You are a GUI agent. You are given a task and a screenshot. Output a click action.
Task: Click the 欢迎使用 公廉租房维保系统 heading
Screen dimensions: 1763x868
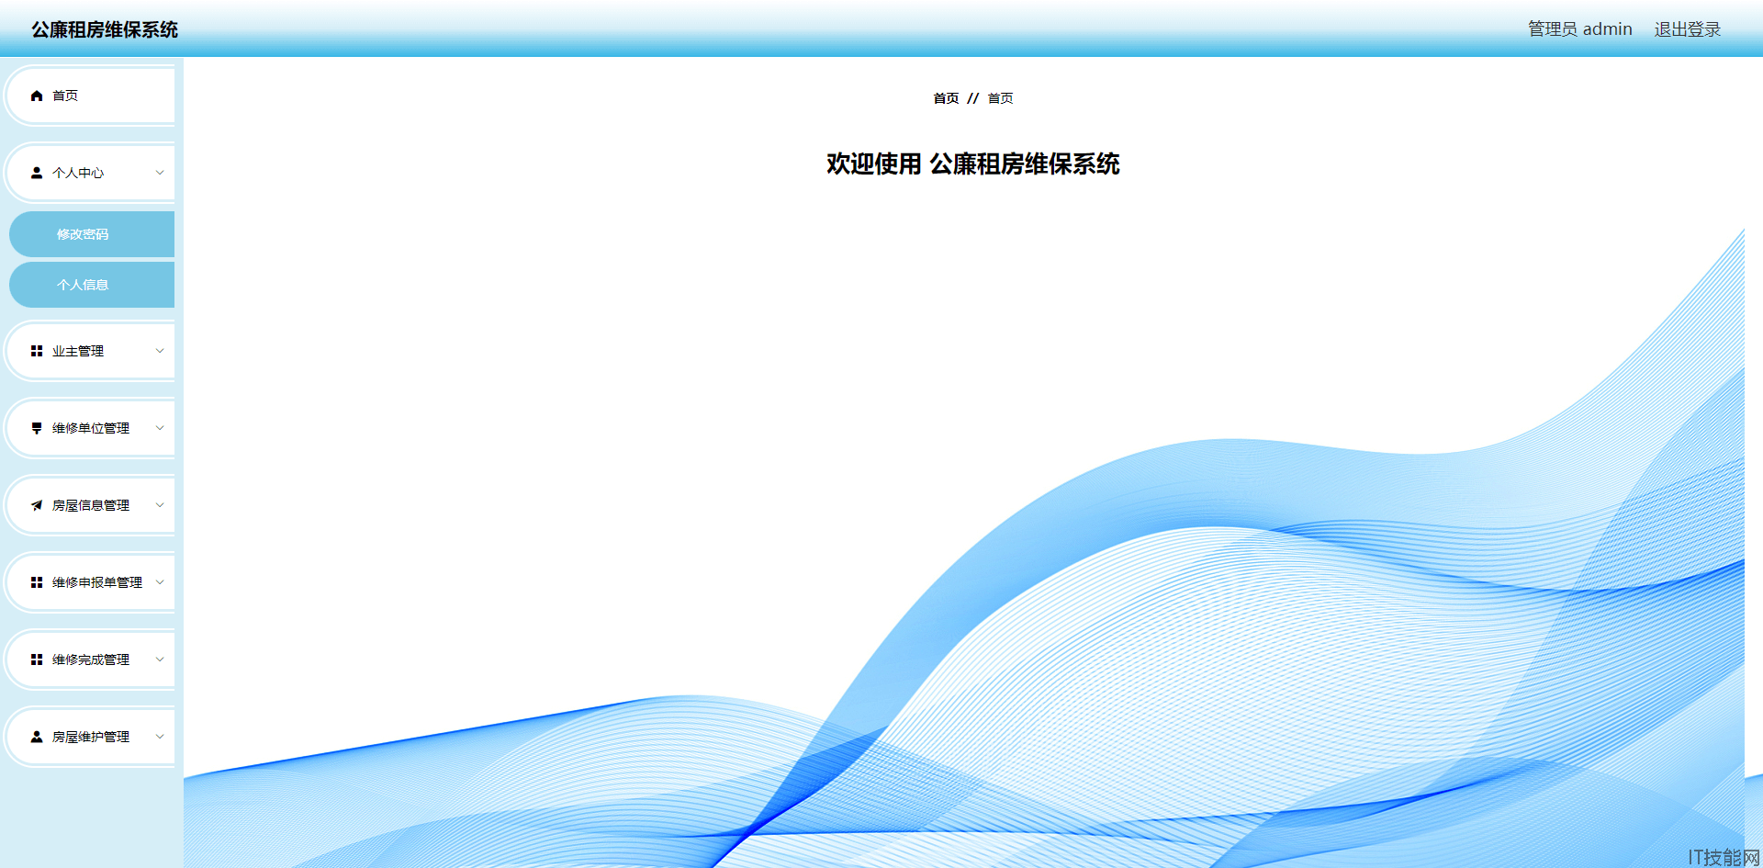(973, 163)
